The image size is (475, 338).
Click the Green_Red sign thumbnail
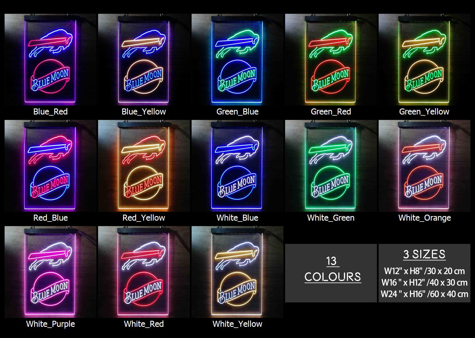331,60
